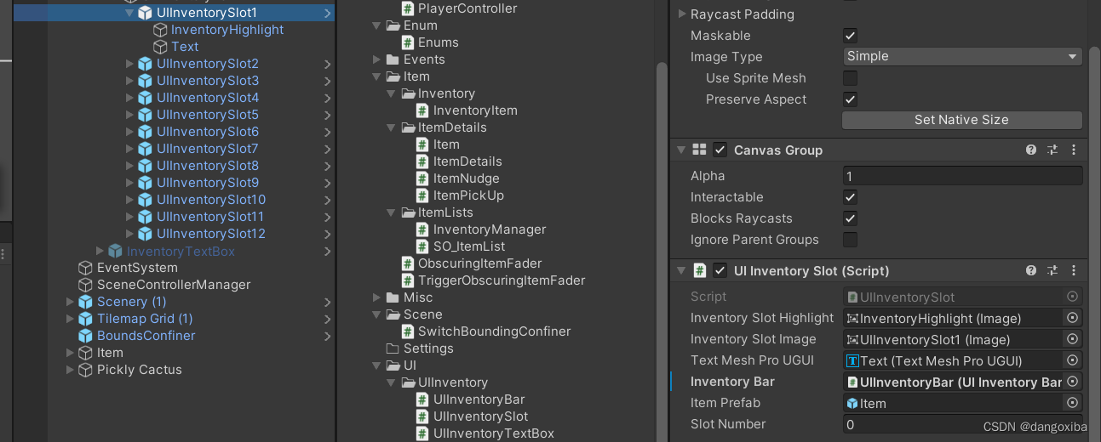
Task: Open object picker for Inventory Bar field
Action: [1073, 382]
